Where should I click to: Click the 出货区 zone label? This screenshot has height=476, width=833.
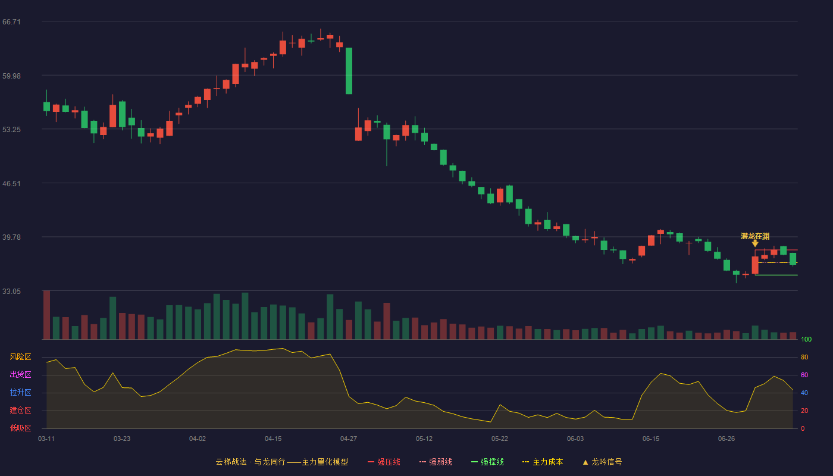tap(21, 375)
